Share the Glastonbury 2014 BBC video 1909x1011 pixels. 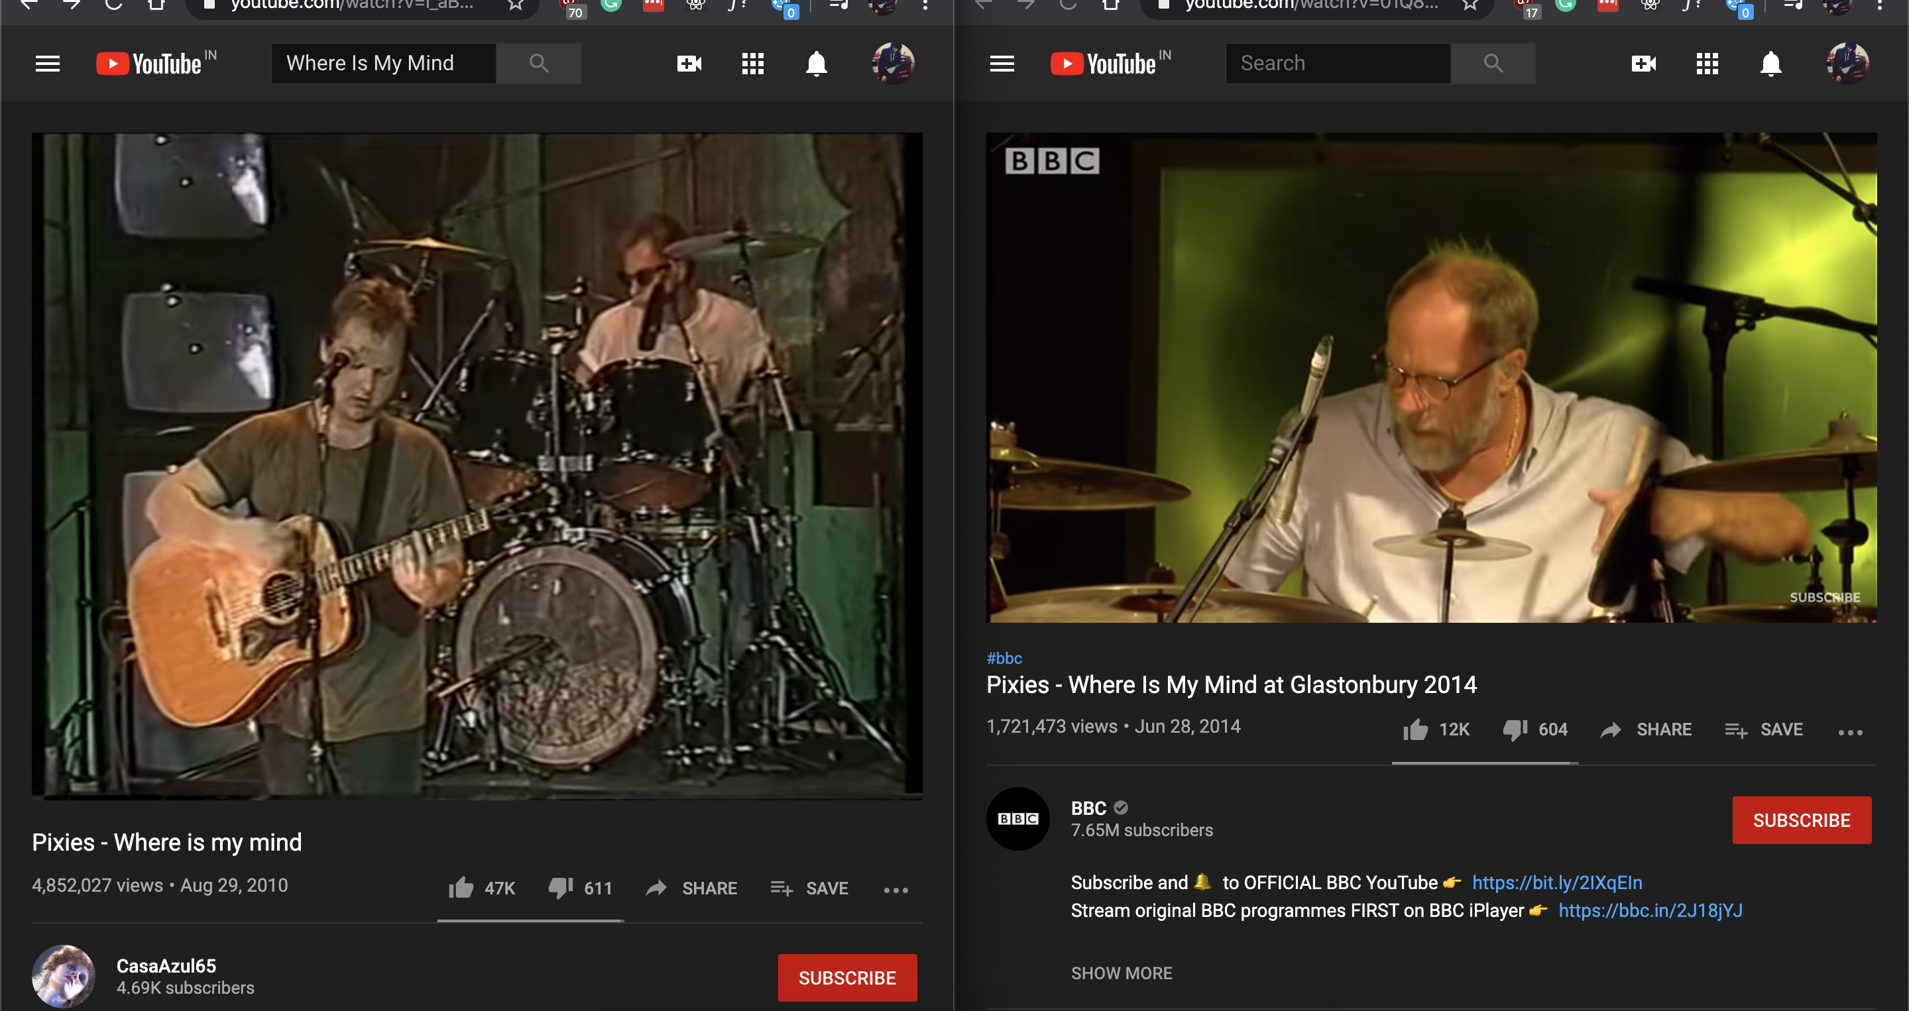(1646, 729)
